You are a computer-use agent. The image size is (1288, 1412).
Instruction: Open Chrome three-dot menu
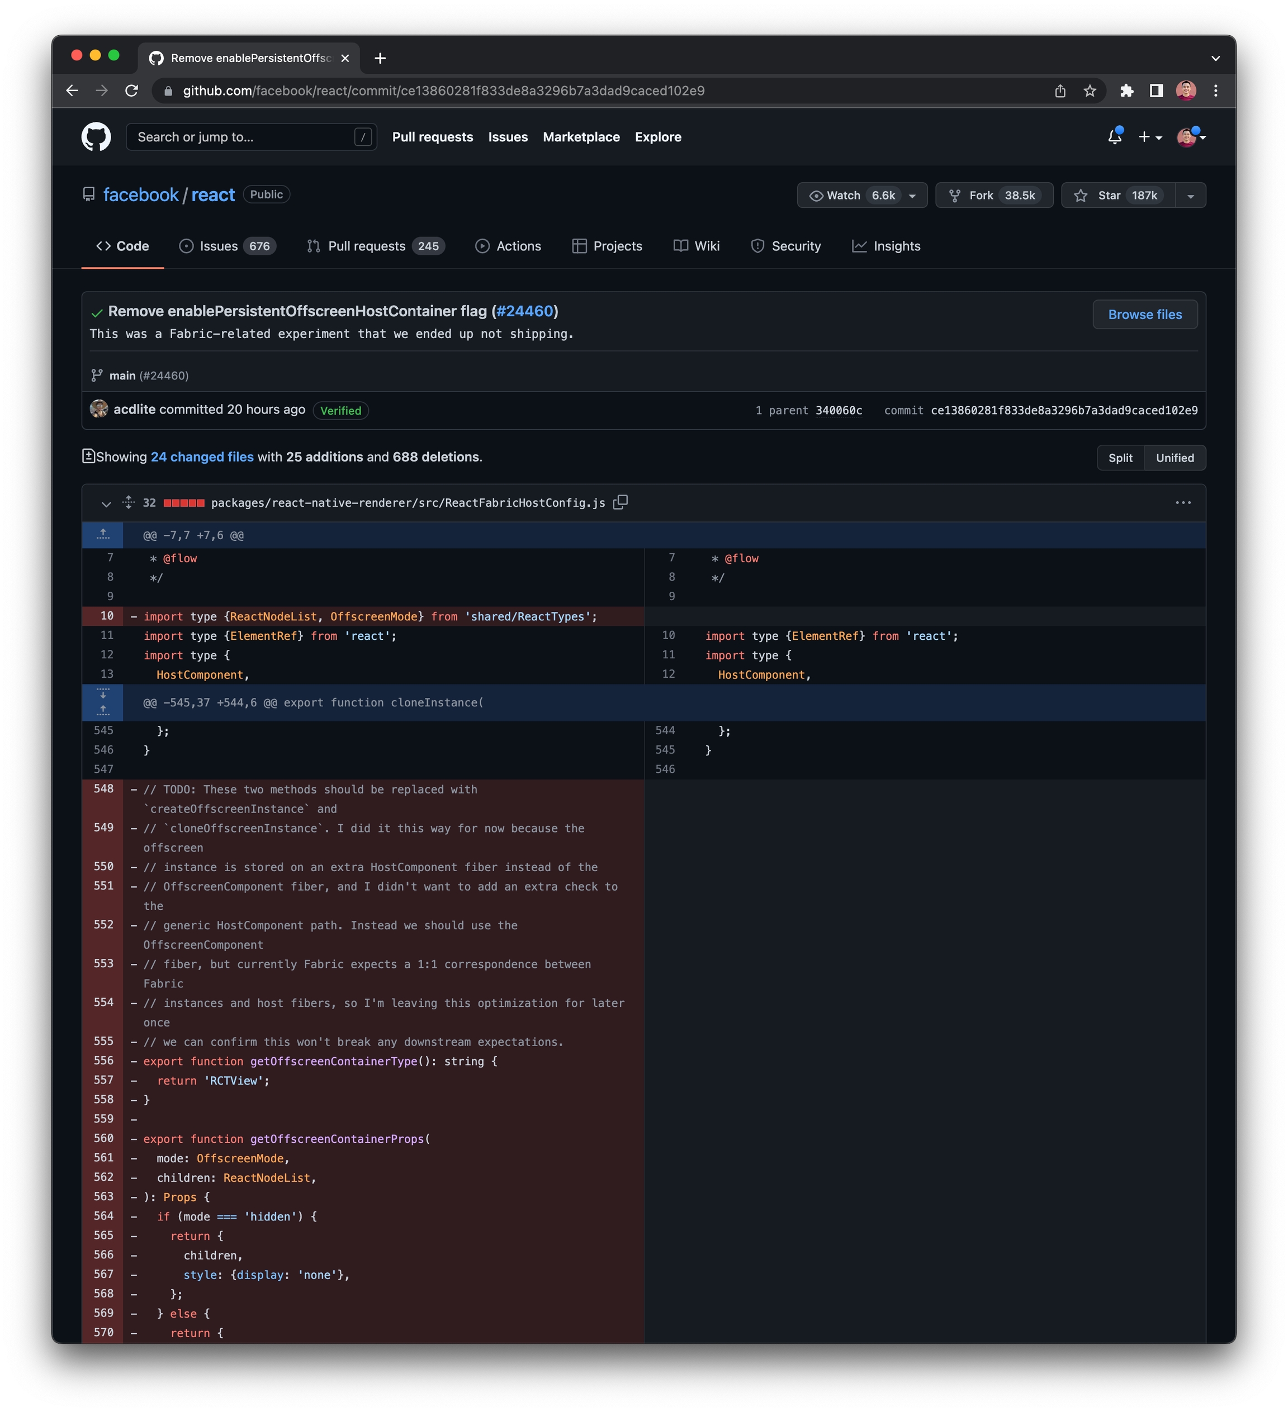pos(1216,91)
